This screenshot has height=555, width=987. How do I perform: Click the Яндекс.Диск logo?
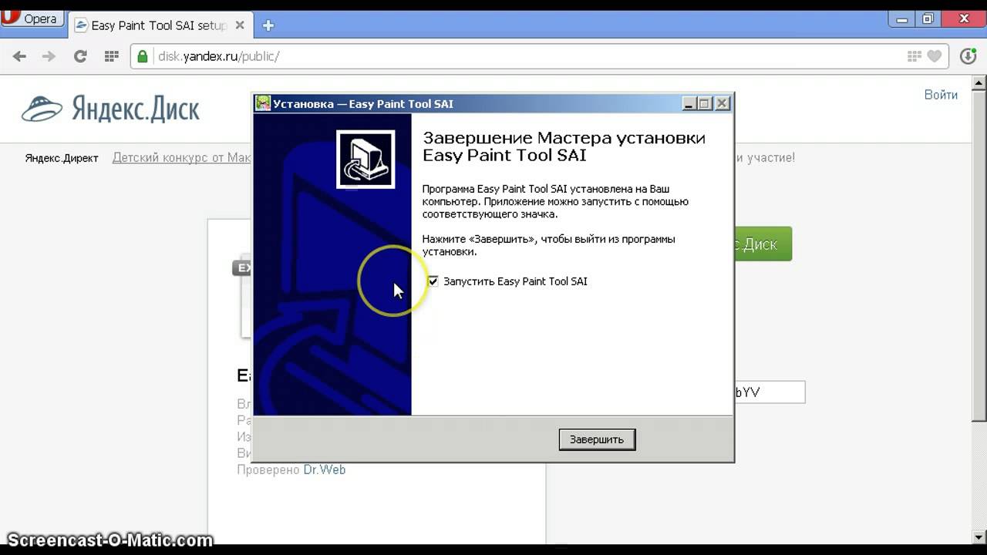click(111, 109)
